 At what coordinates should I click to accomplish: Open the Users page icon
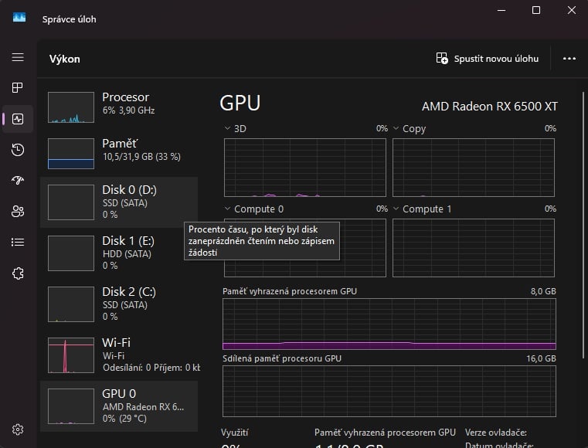18,212
